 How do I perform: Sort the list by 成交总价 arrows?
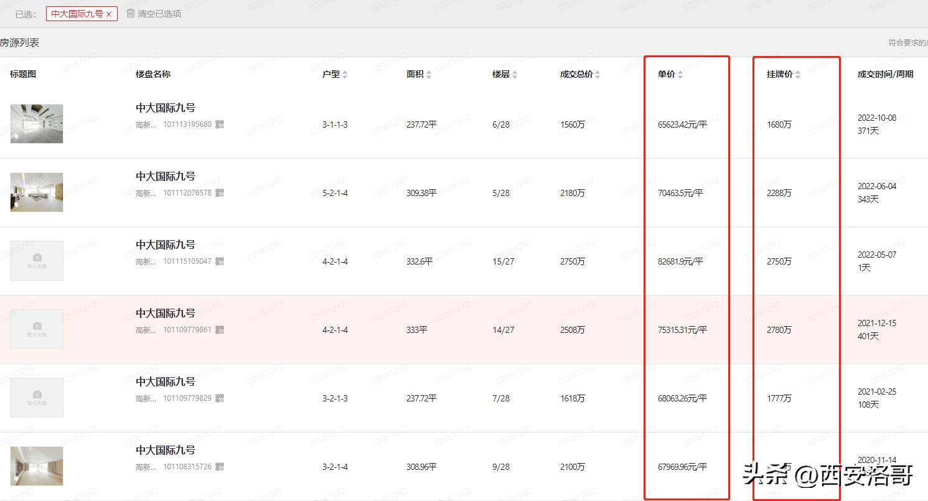point(598,75)
